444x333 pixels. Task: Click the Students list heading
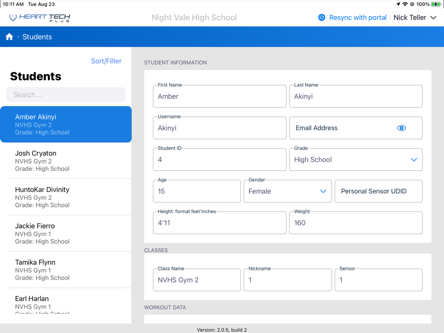click(36, 76)
